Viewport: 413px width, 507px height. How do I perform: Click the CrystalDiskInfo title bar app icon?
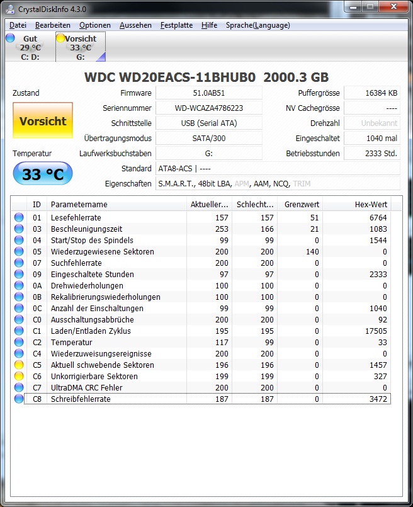point(10,9)
